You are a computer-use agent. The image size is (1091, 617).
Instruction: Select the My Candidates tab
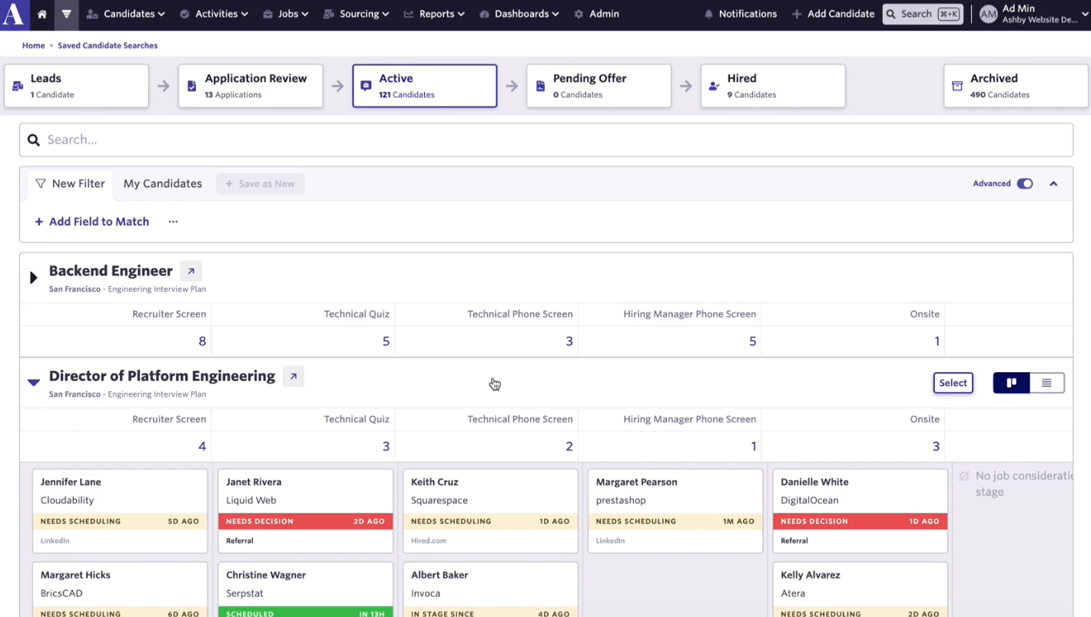(x=163, y=183)
